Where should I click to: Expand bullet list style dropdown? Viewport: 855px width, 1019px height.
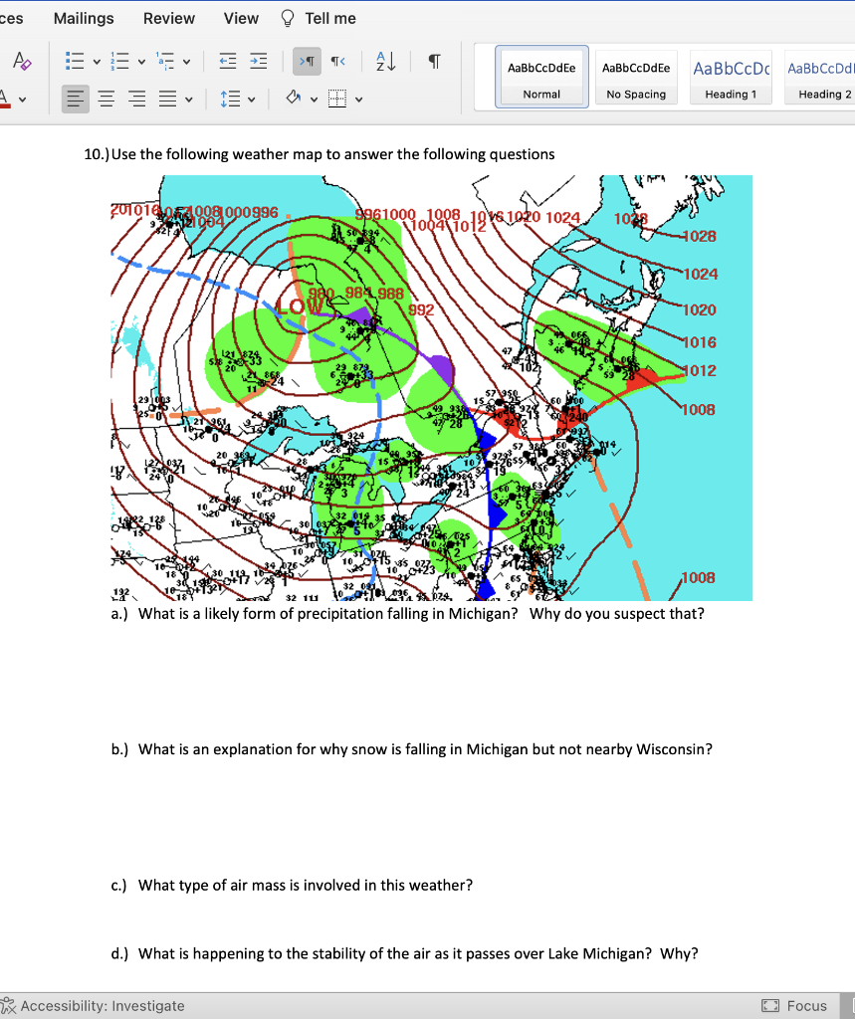tap(97, 62)
